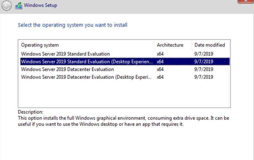Click x64 in the Datacenter Evaluation row
The width and height of the screenshot is (254, 160).
click(160, 69)
